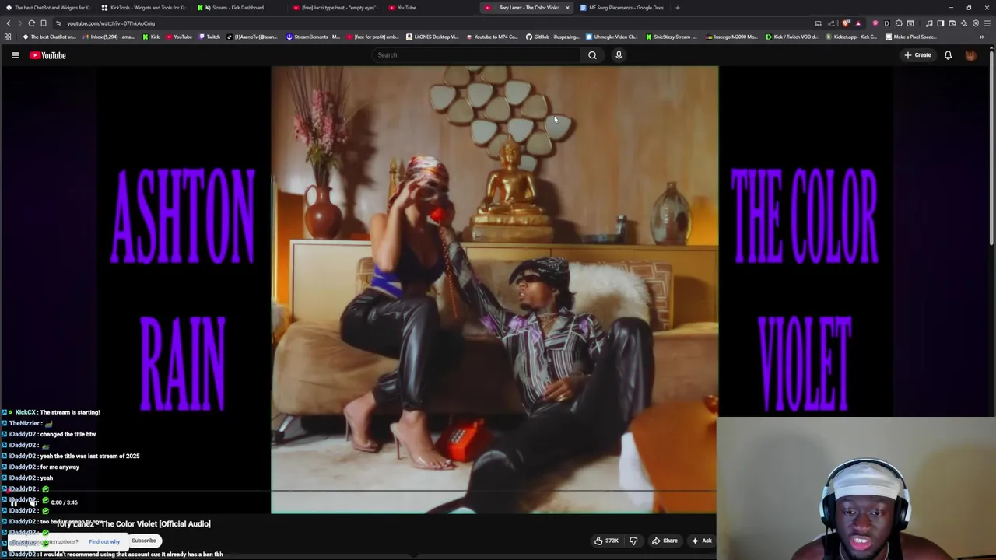Screen dimensions: 996x560
Task: Open the Twitch bookmark
Action: point(209,37)
